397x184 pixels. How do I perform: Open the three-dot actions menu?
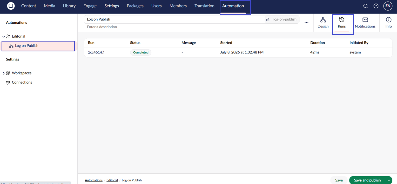307,23
